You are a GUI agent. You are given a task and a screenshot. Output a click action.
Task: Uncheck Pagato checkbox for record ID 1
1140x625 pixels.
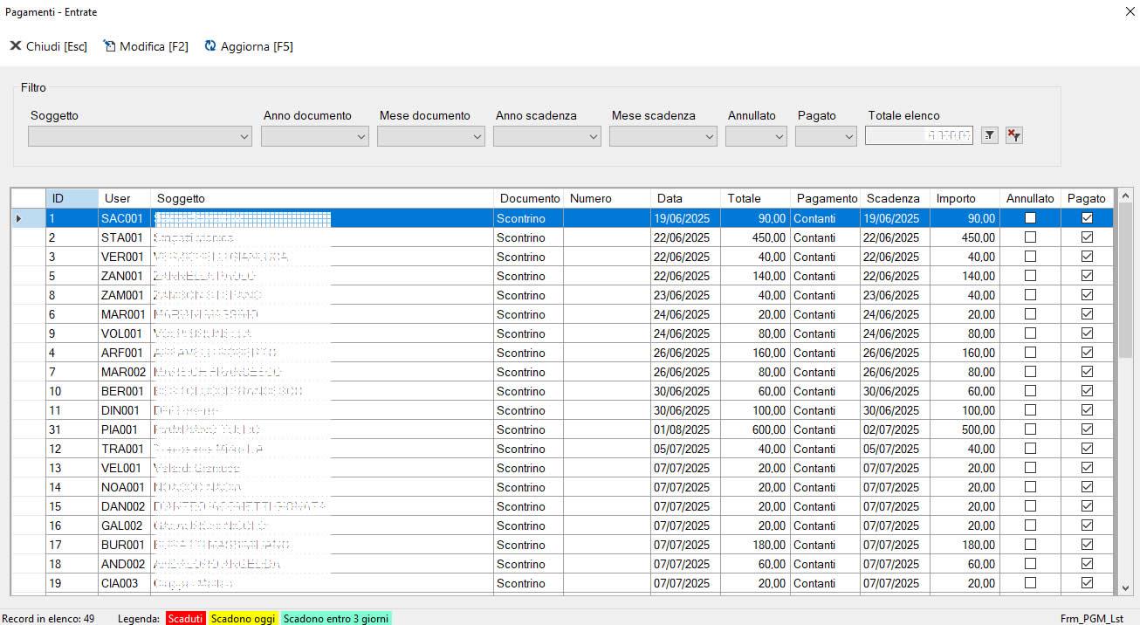click(x=1087, y=218)
